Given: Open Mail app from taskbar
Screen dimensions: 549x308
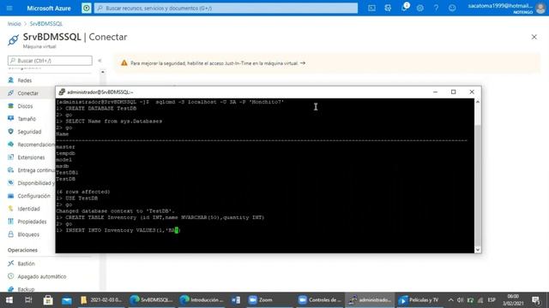Looking at the screenshot, I should point(67,300).
